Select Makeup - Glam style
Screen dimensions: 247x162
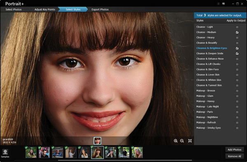(205, 96)
